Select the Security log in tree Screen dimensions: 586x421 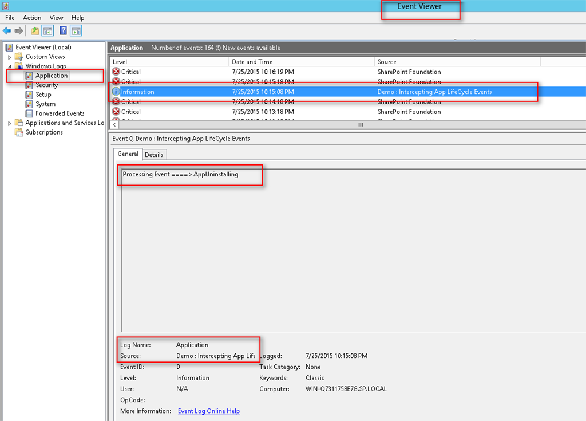click(x=47, y=85)
